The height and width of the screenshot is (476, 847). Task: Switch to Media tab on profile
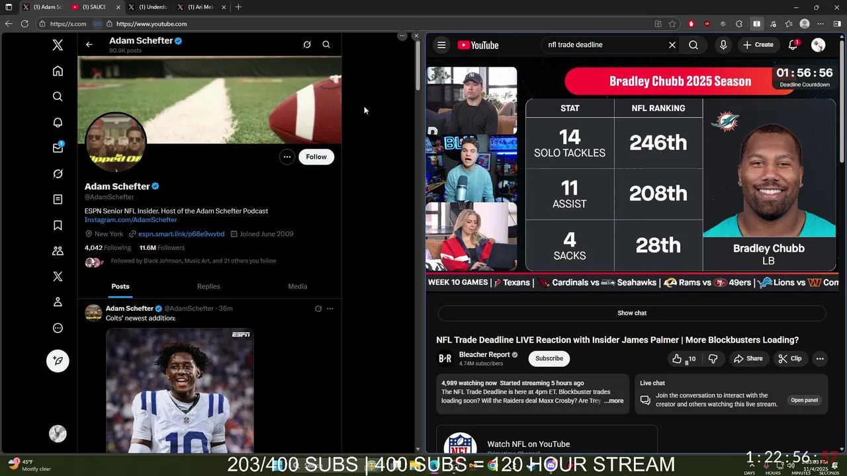point(298,286)
